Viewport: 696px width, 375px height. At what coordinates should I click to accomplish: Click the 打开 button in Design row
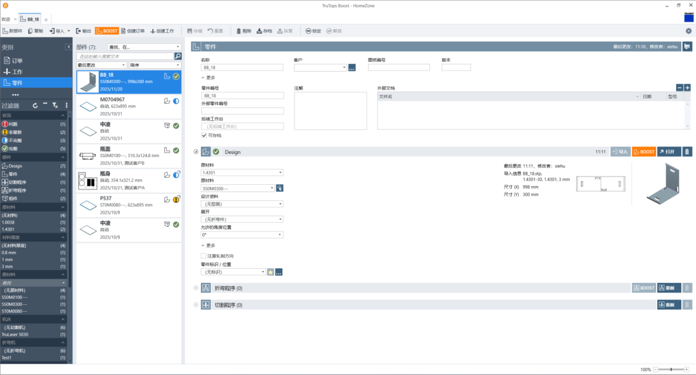(669, 151)
